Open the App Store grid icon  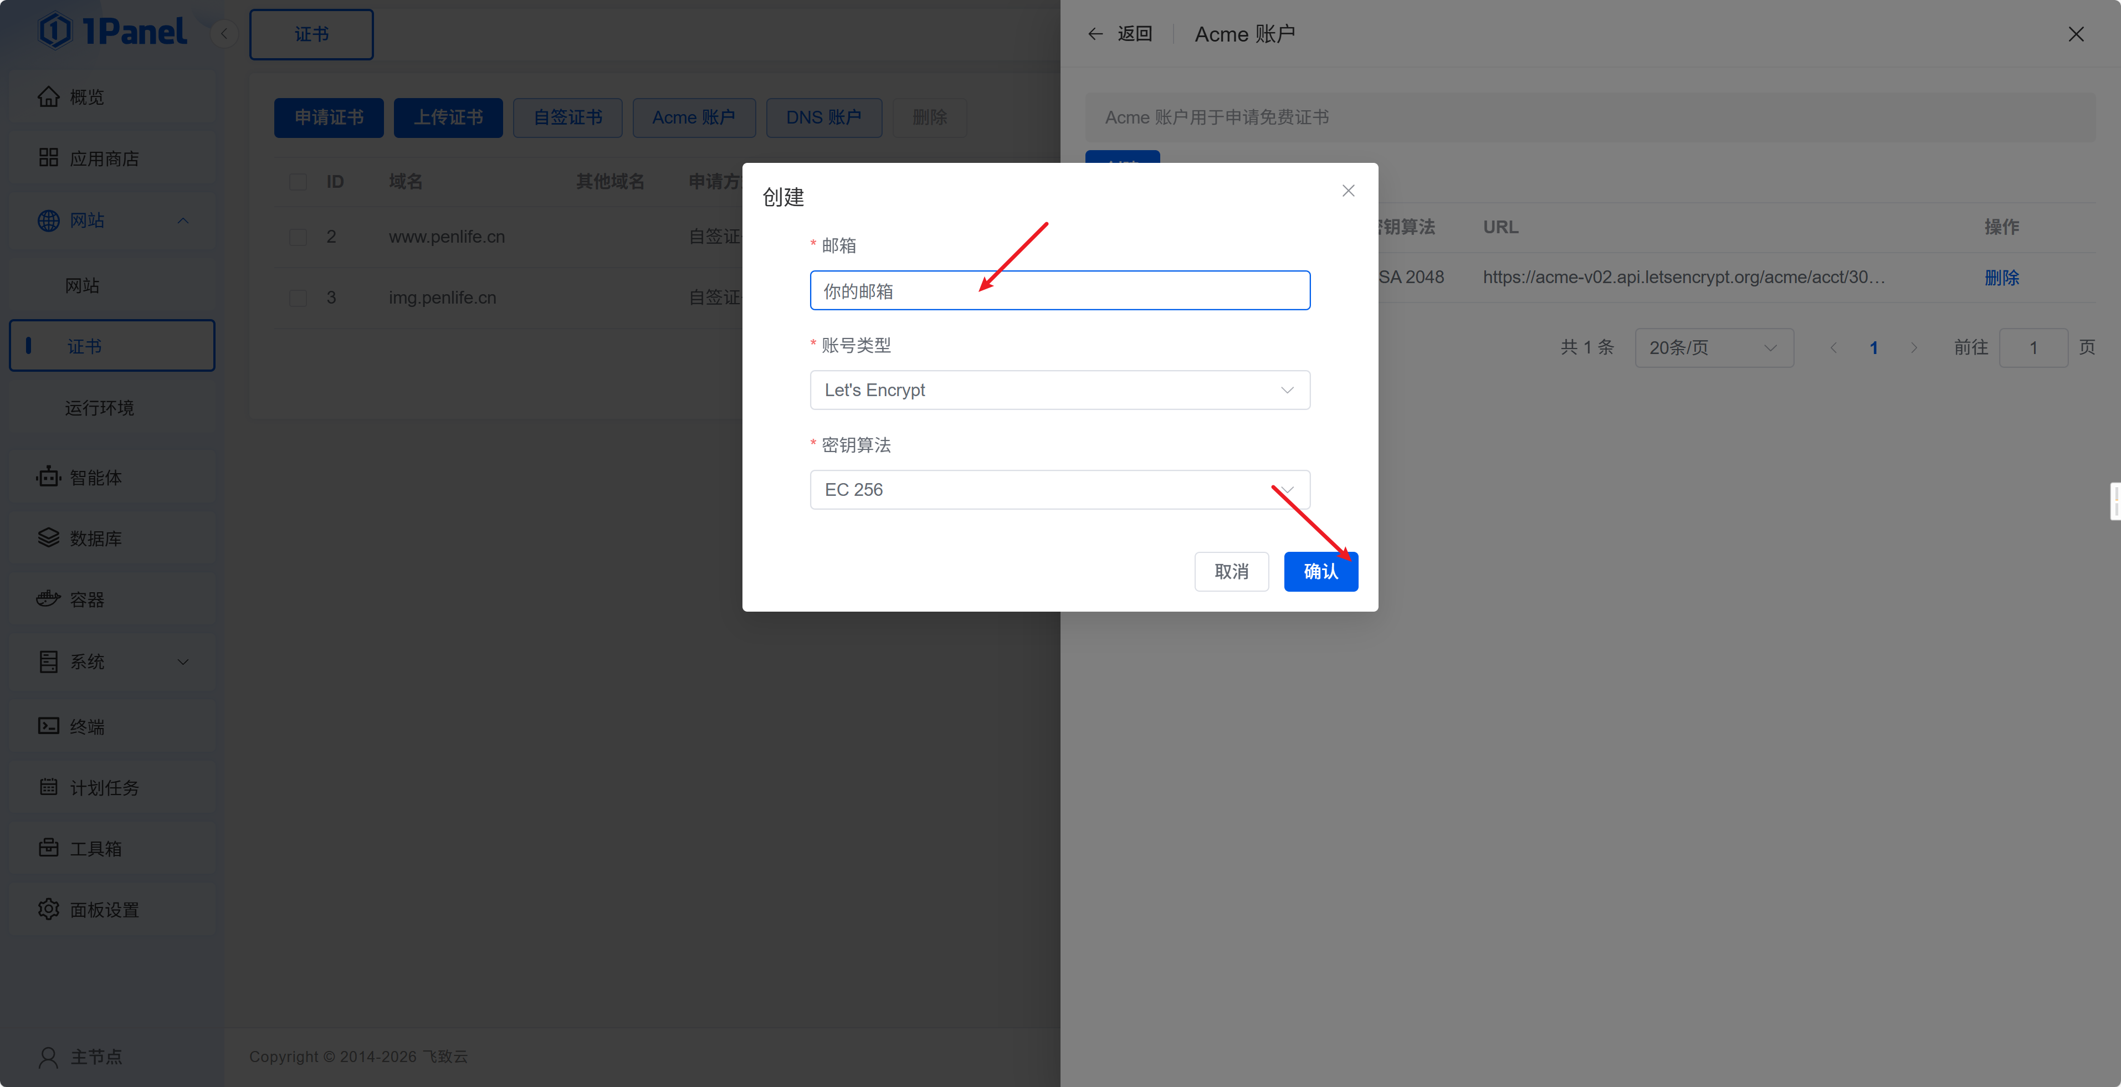(49, 158)
